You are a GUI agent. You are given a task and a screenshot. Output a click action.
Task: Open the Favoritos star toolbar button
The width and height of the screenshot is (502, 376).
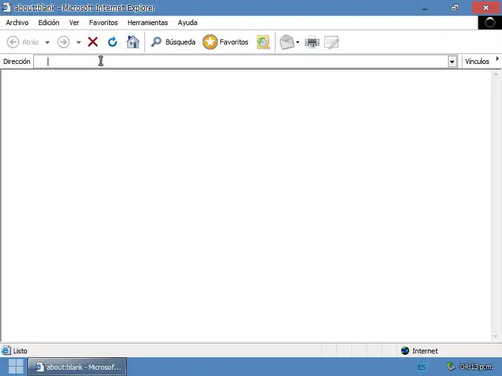[225, 42]
